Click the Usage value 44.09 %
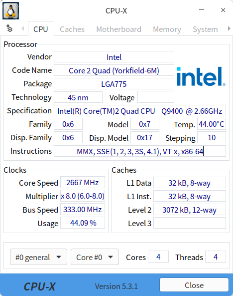Viewport: 233px width, 296px height. 83,223
